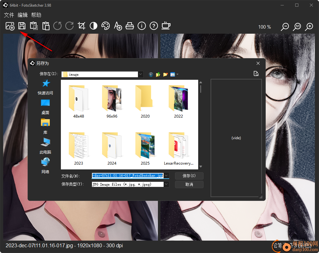
Task: Expand the file name history dropdown arrow
Action: pos(166,175)
